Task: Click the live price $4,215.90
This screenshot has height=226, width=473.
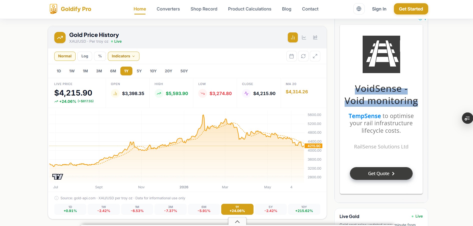Action: 73,93
